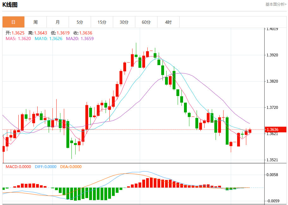Select the 日 daily chart tab

tap(13, 22)
